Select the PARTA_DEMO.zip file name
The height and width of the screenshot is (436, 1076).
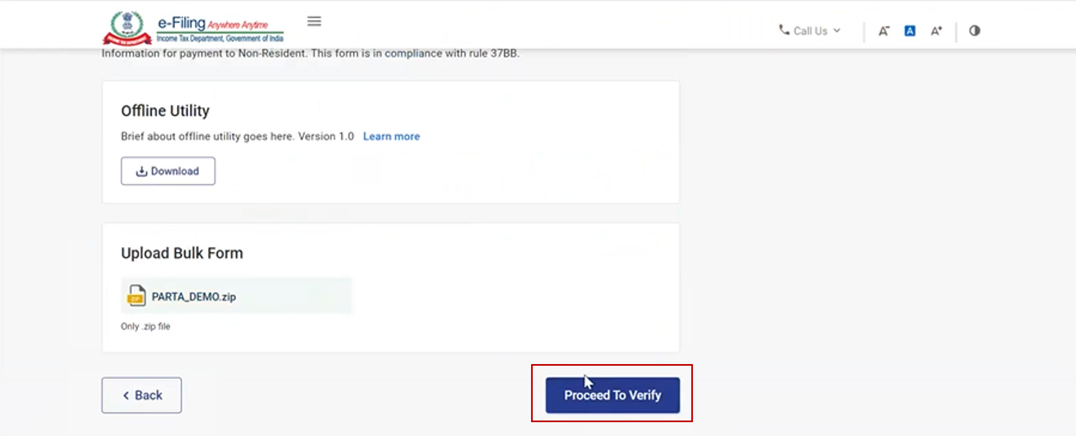click(x=193, y=297)
